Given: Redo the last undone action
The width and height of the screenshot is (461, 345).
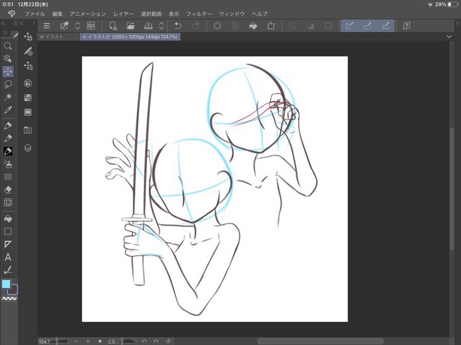Looking at the screenshot, I should coord(195,26).
